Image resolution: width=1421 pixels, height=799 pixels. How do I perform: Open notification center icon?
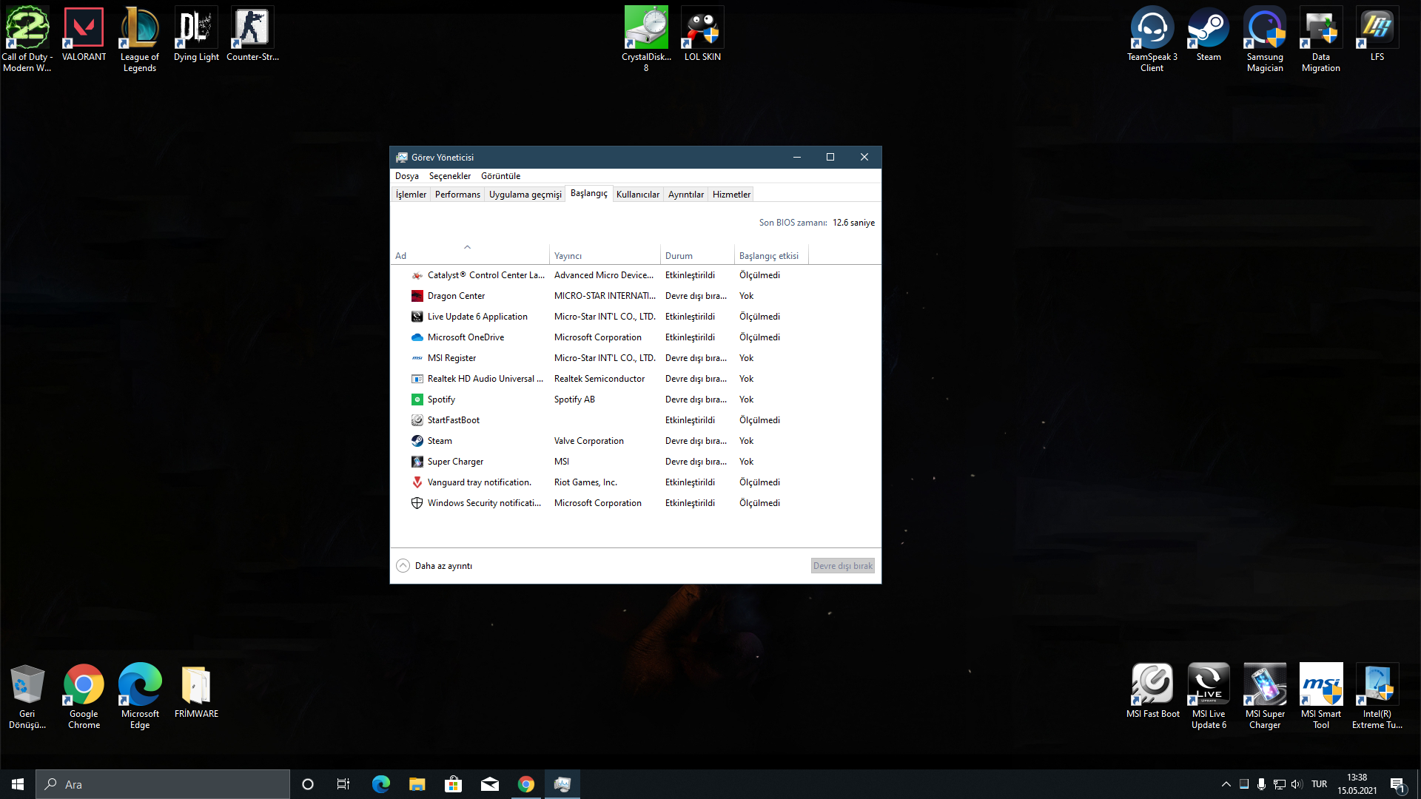[1397, 785]
